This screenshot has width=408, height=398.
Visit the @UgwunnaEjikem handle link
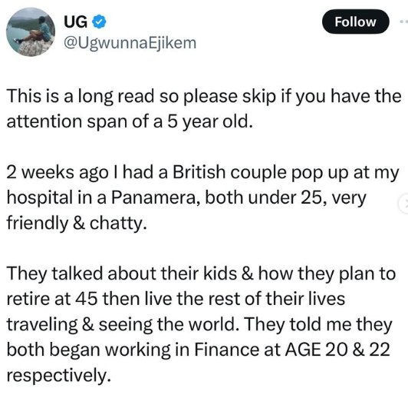tap(130, 43)
